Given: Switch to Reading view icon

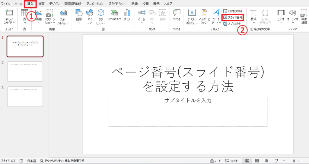Looking at the screenshot, I should click(x=266, y=161).
